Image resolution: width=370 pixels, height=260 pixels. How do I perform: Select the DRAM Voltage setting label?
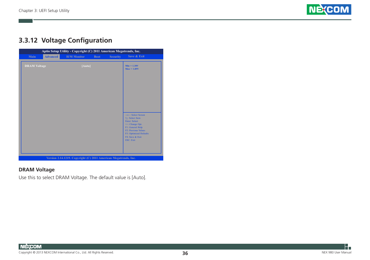pos(35,66)
